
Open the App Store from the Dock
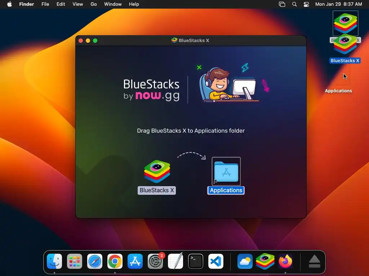click(135, 261)
